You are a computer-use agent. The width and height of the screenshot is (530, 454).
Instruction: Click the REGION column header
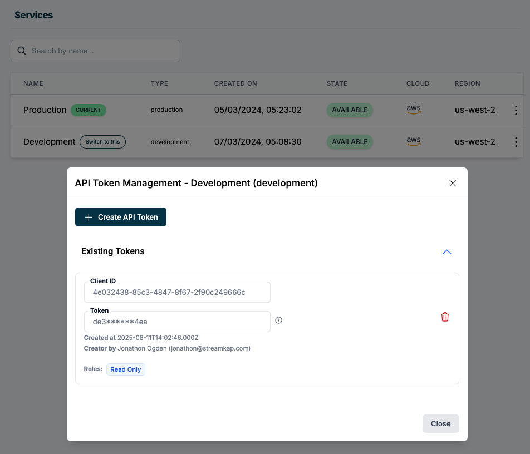click(x=468, y=83)
